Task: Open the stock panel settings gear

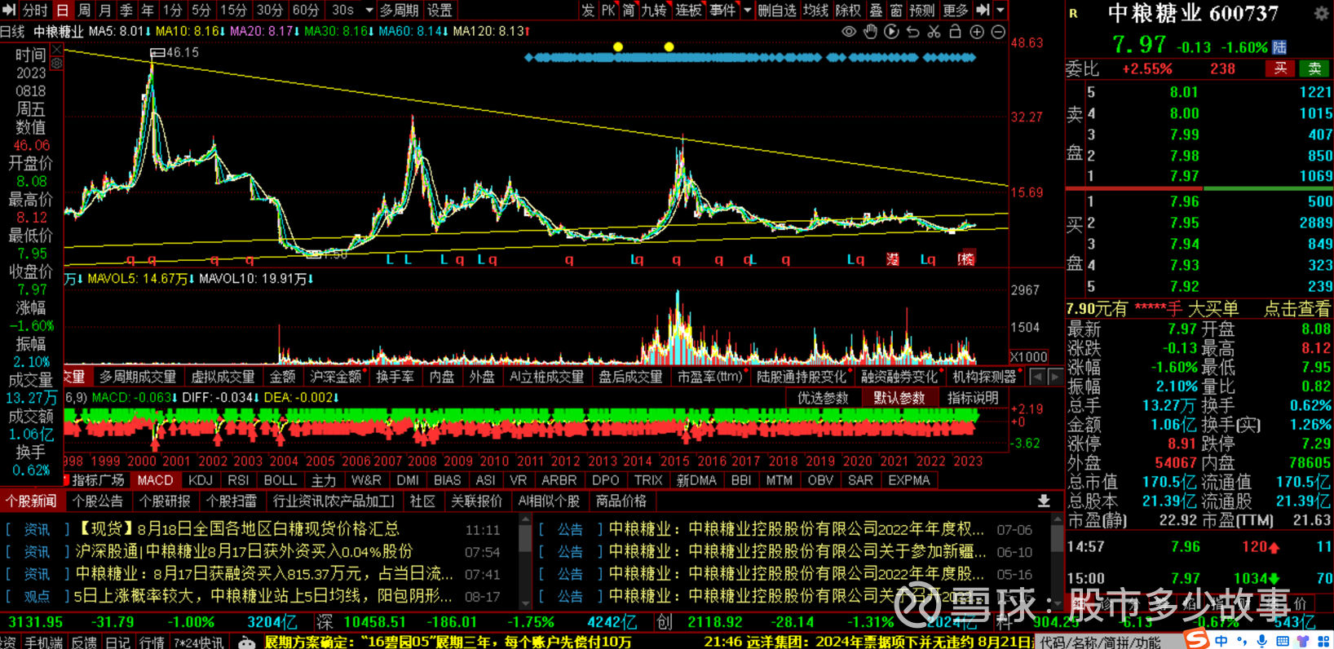Action: 1321,13
